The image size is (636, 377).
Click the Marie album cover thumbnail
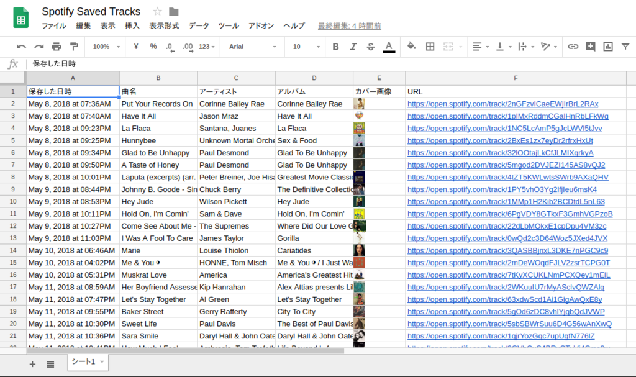[359, 250]
